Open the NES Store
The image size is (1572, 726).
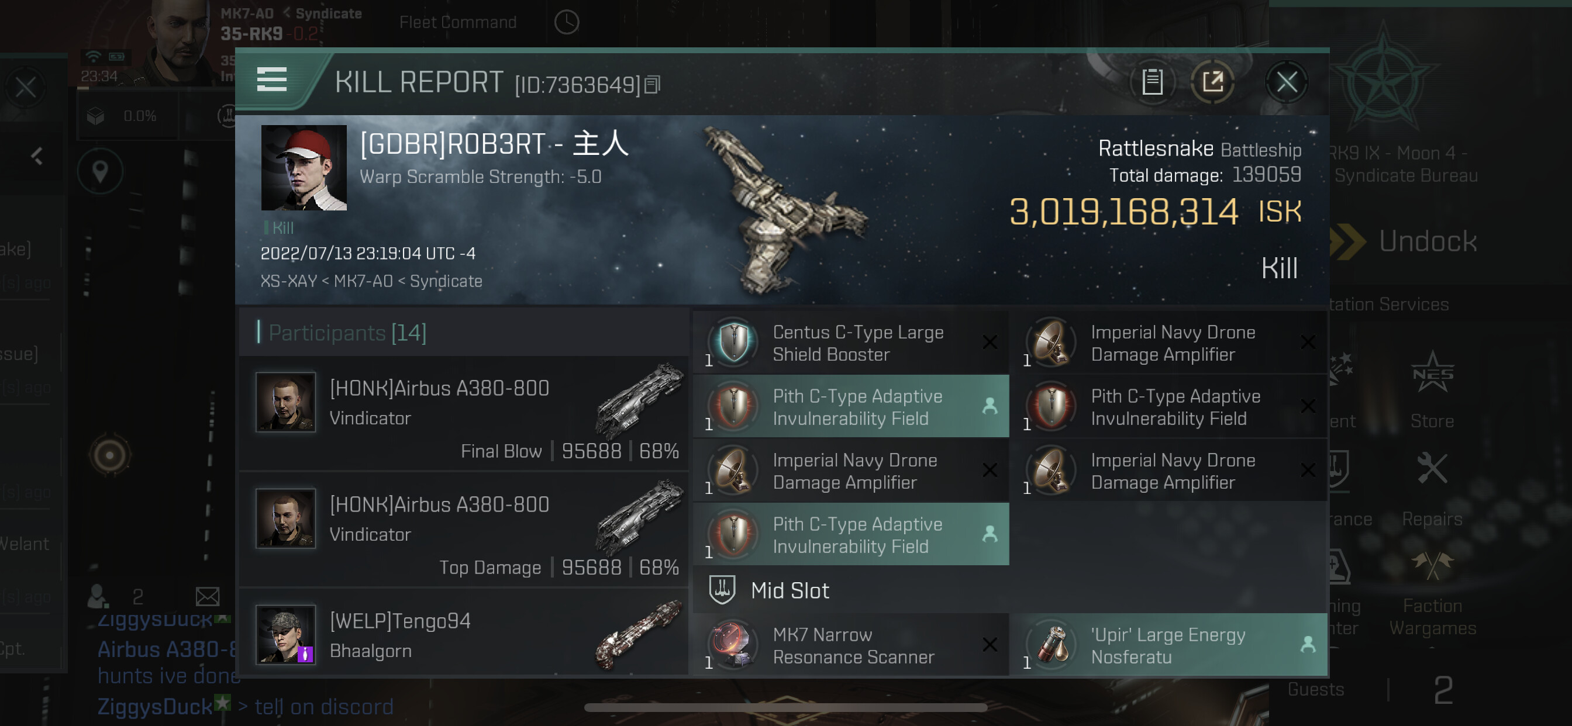(x=1432, y=390)
